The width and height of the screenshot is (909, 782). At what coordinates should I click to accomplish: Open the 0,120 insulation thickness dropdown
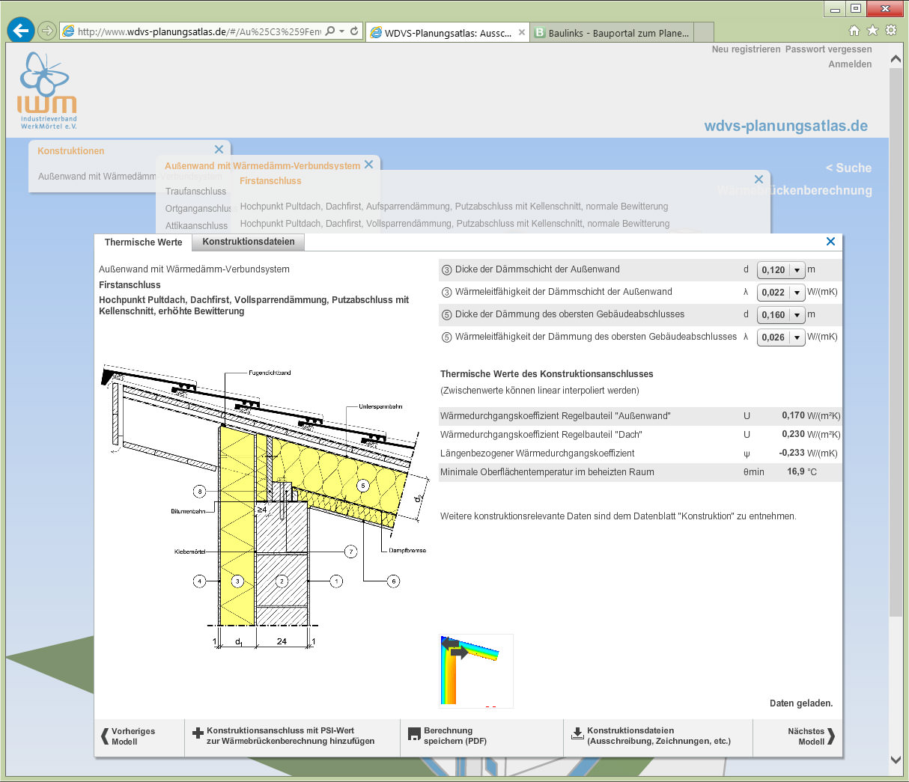(x=797, y=270)
